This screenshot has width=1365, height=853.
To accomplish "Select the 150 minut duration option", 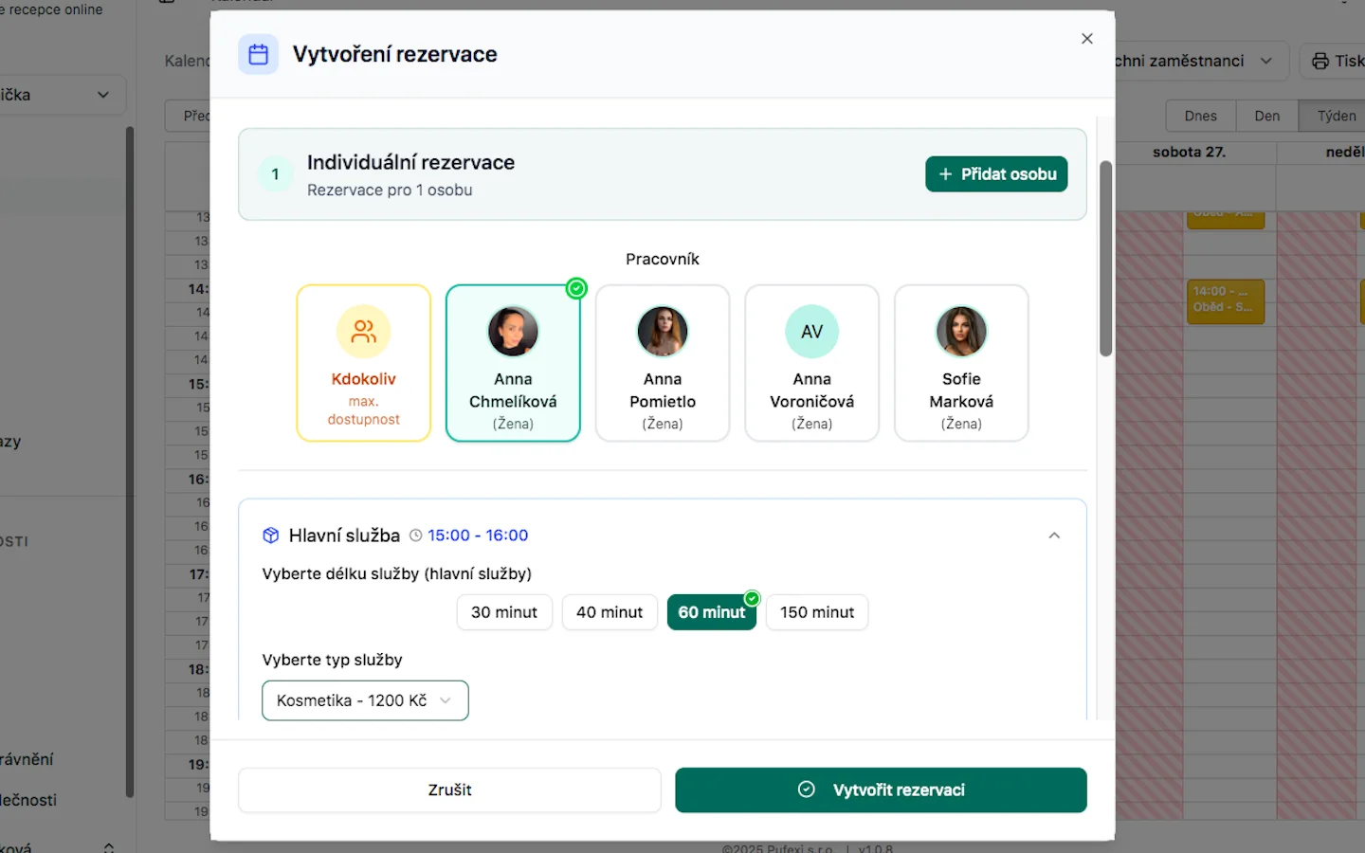I will 816,612.
